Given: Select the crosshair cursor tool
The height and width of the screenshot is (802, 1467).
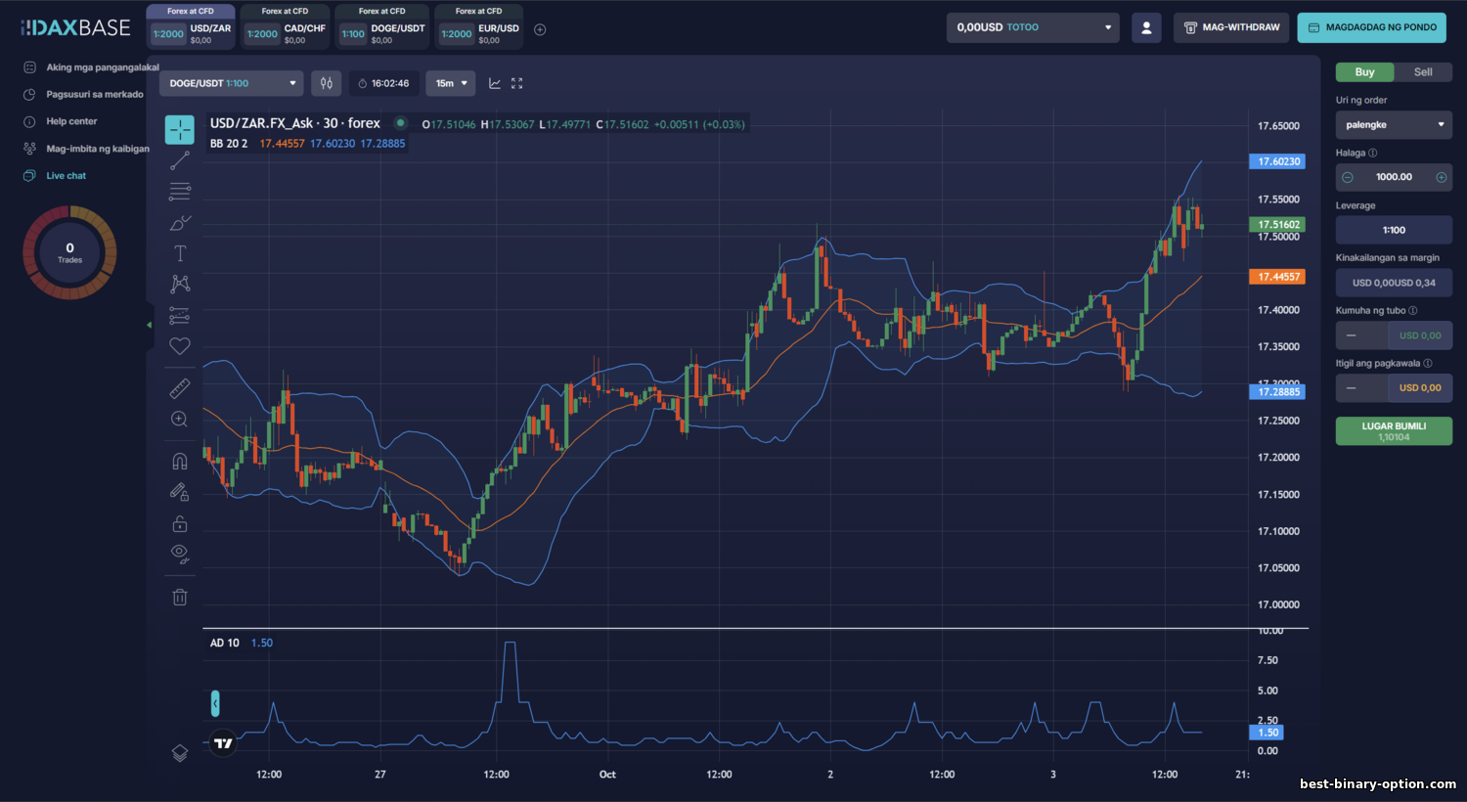Looking at the screenshot, I should (x=180, y=129).
